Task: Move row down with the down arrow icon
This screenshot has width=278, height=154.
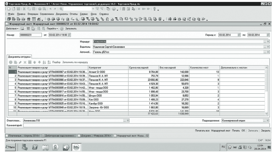Action: pyautogui.click(x=39, y=62)
